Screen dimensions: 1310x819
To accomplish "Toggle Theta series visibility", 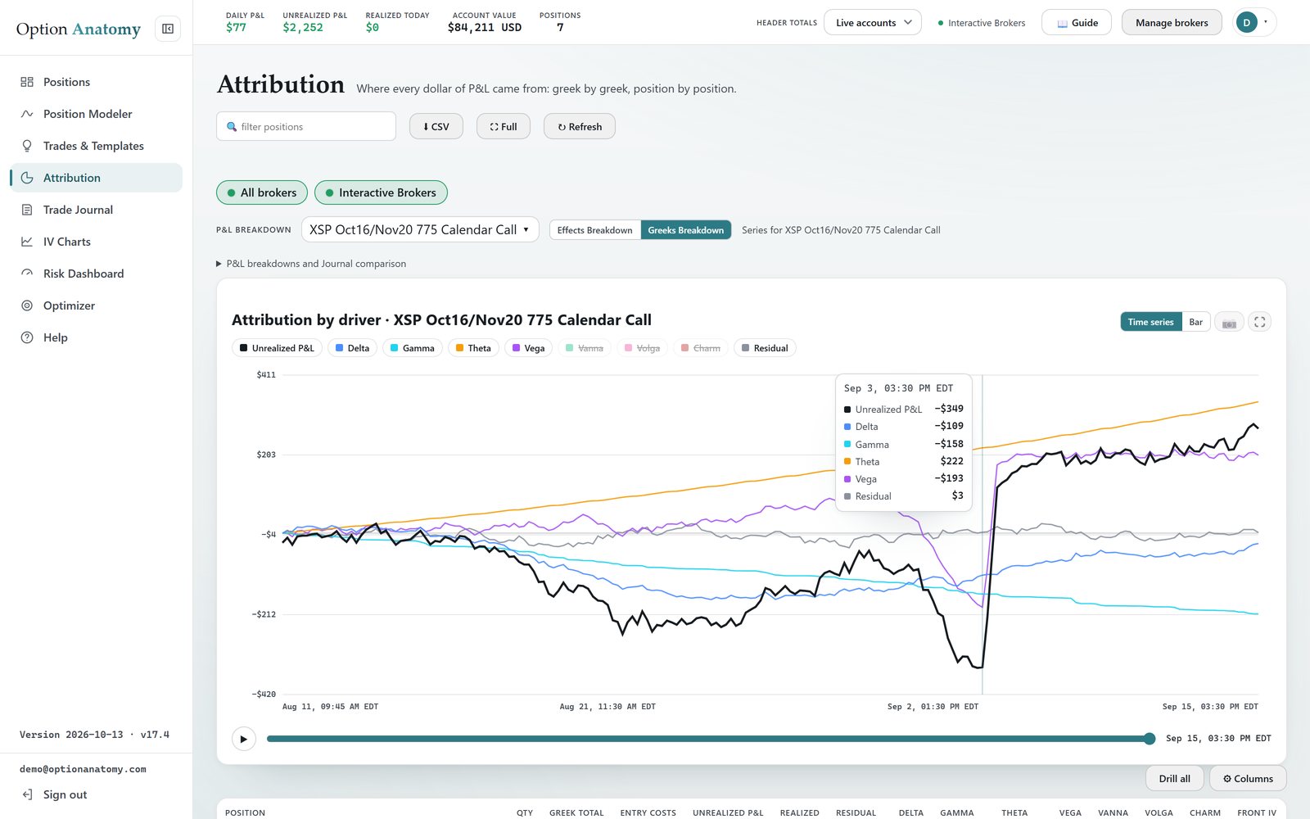I will point(474,348).
